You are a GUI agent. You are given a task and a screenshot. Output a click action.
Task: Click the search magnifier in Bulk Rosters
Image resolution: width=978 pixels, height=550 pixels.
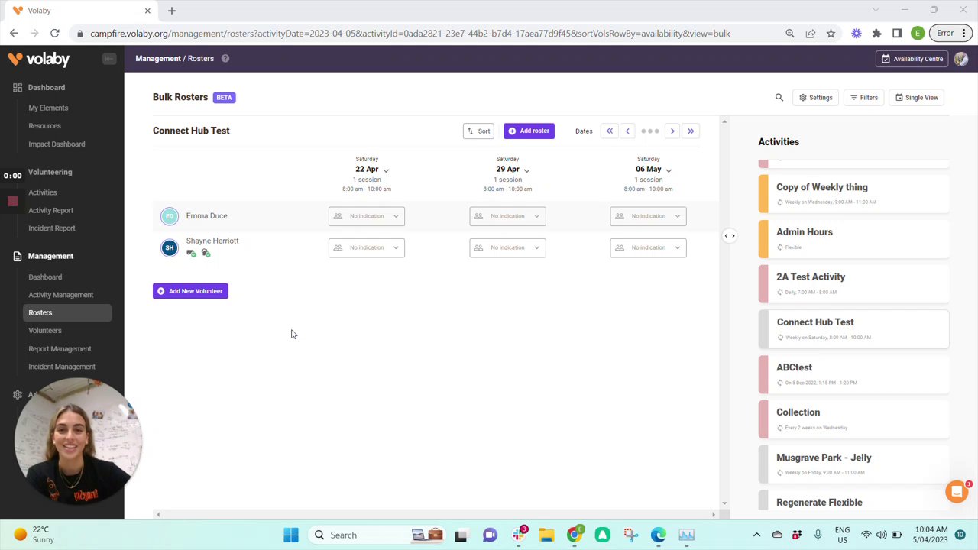(779, 97)
